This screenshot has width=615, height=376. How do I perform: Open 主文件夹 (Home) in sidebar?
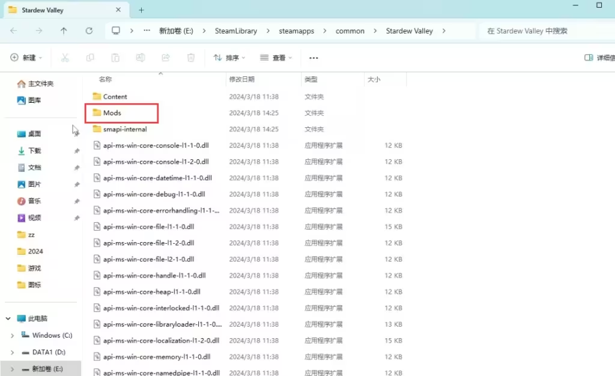35,84
